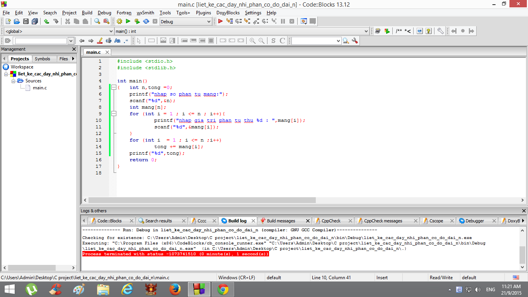Click the highlight marker toolbar icon
The width and height of the screenshot is (528, 297).
tap(100, 41)
